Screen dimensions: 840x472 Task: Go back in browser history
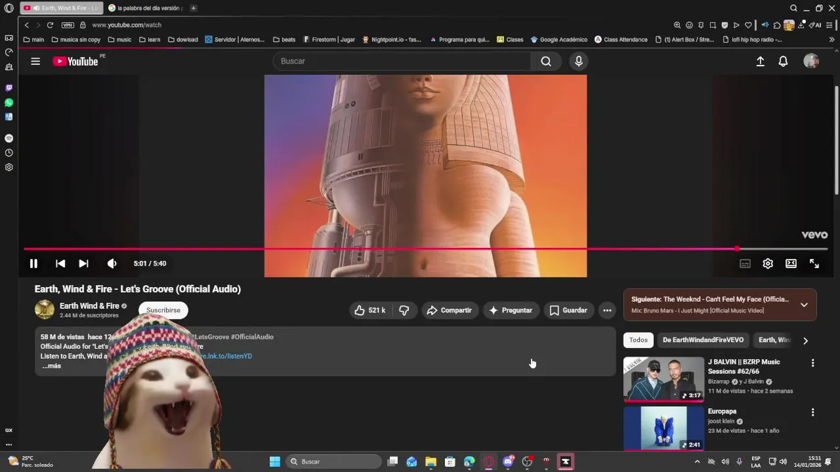point(26,25)
